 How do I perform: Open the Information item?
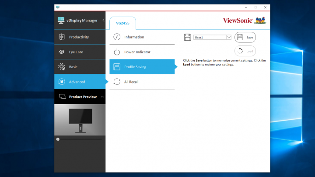point(142,37)
